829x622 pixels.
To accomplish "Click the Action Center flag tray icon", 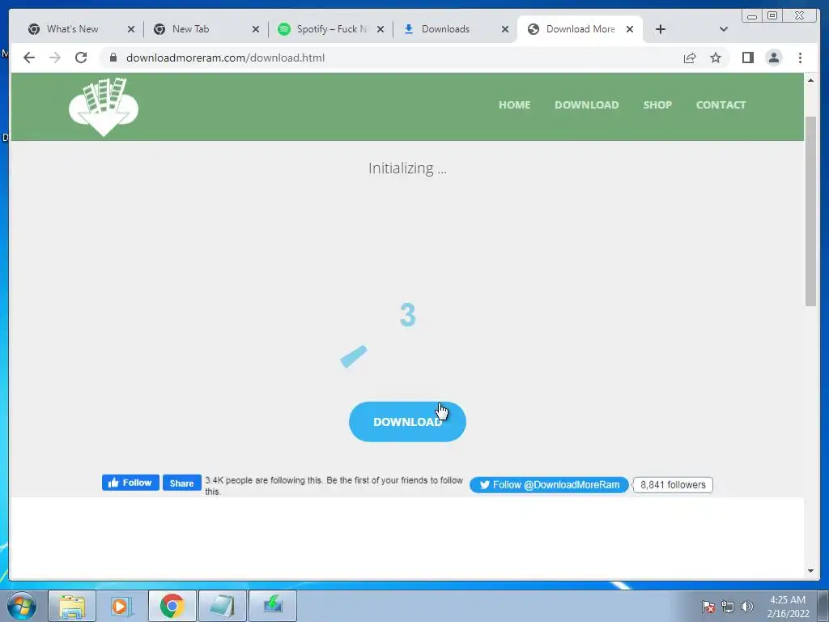I will [708, 607].
